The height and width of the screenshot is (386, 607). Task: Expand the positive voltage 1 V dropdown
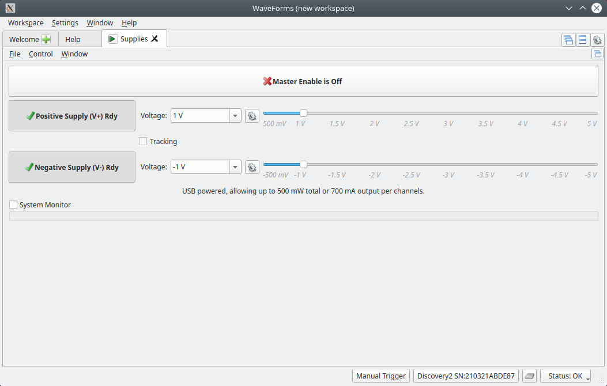tap(235, 116)
